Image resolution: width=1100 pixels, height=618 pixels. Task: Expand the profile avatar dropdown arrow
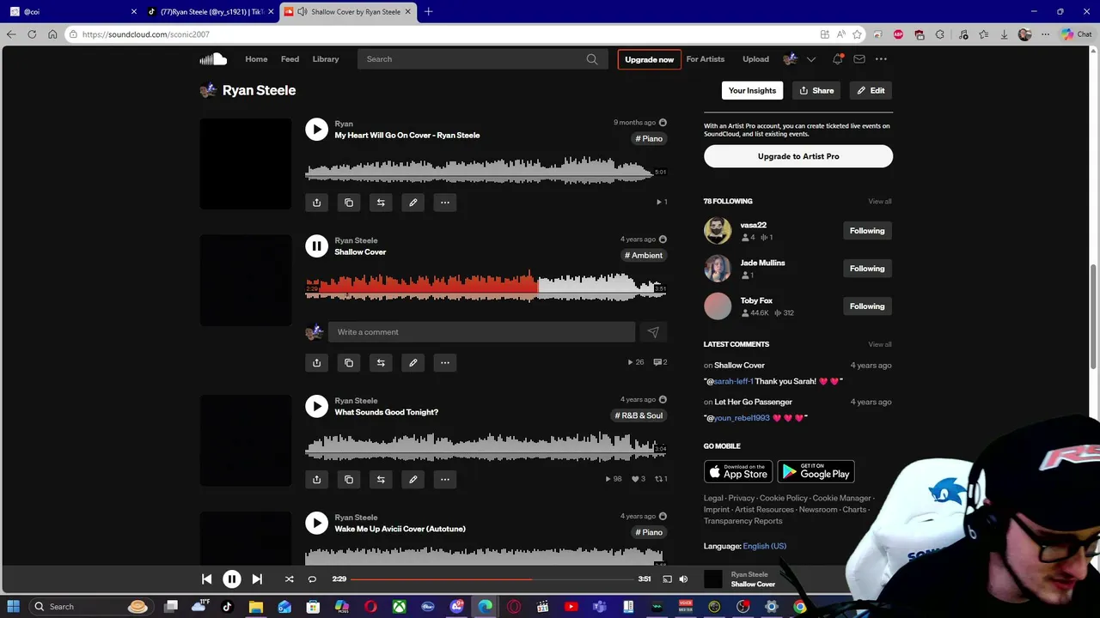click(x=810, y=59)
